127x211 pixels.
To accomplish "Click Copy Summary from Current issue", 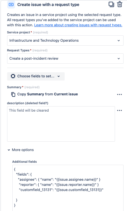I will pyautogui.click(x=47, y=94).
